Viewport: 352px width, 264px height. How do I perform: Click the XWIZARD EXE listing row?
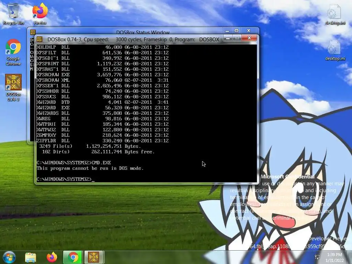point(102,108)
